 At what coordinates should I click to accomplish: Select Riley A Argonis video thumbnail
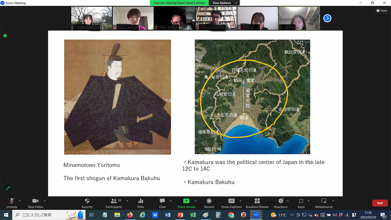(175, 18)
